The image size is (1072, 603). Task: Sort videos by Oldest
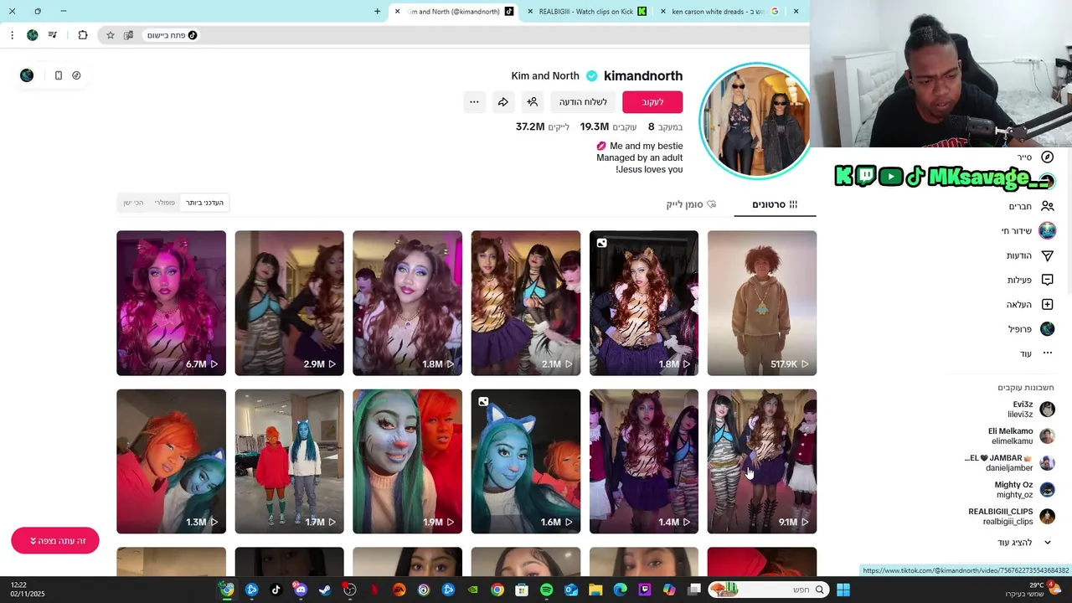click(133, 203)
